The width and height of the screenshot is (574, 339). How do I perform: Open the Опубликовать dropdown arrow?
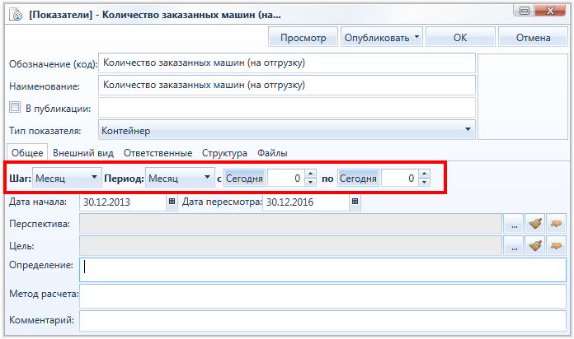[416, 37]
